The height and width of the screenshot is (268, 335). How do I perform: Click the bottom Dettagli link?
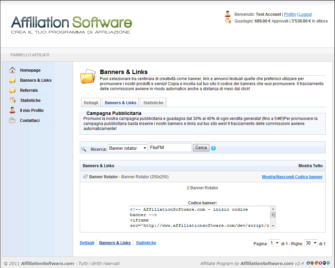click(x=87, y=243)
